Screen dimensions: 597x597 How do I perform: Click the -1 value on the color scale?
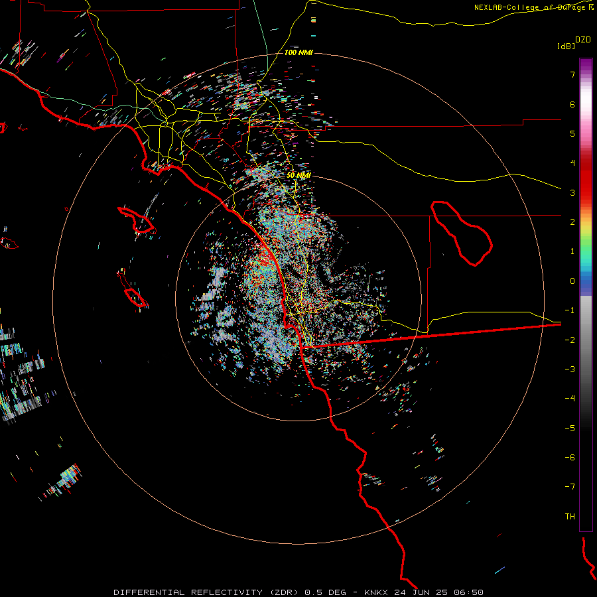[570, 310]
